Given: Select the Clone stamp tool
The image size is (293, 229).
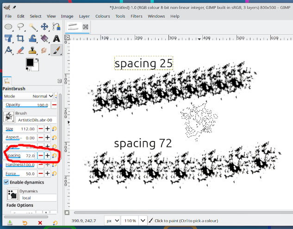Looking at the screenshot, I should click(x=32, y=51).
